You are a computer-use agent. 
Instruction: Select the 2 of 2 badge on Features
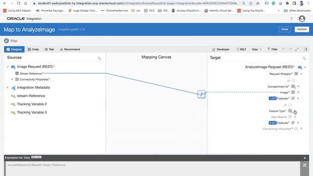click(x=272, y=123)
